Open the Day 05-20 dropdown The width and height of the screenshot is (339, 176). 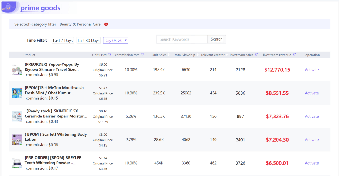pos(116,41)
